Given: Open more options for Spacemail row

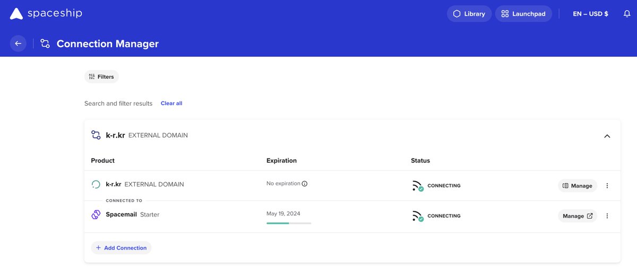Looking at the screenshot, I should (607, 216).
